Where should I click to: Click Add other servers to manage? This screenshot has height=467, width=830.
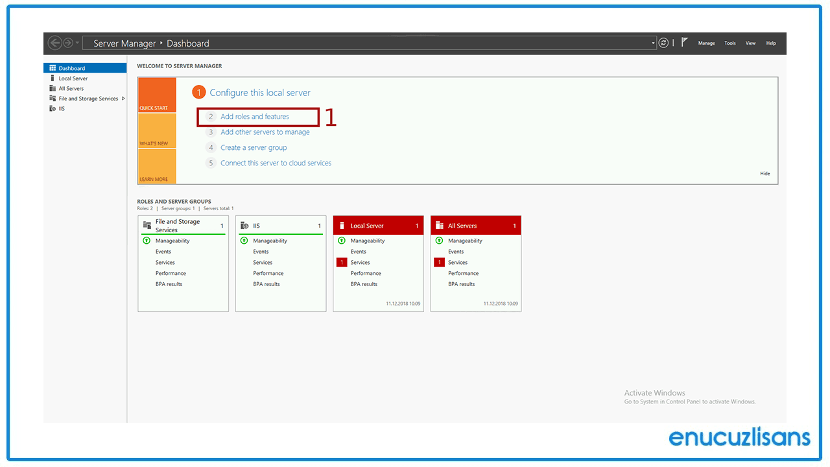(x=265, y=132)
